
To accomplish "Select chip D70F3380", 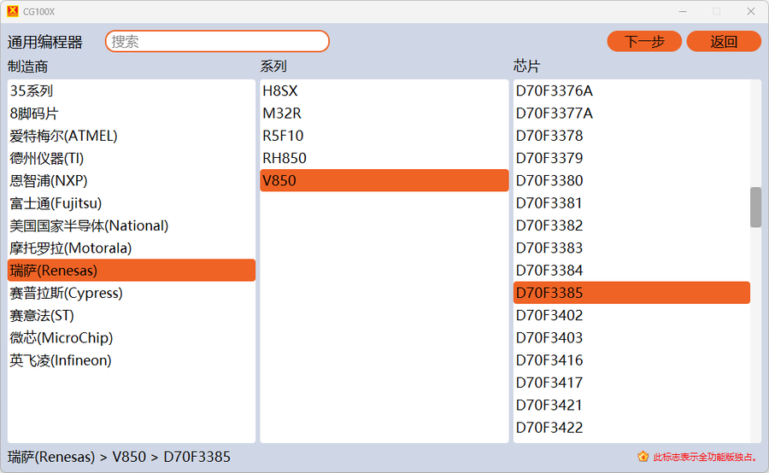I will (549, 180).
